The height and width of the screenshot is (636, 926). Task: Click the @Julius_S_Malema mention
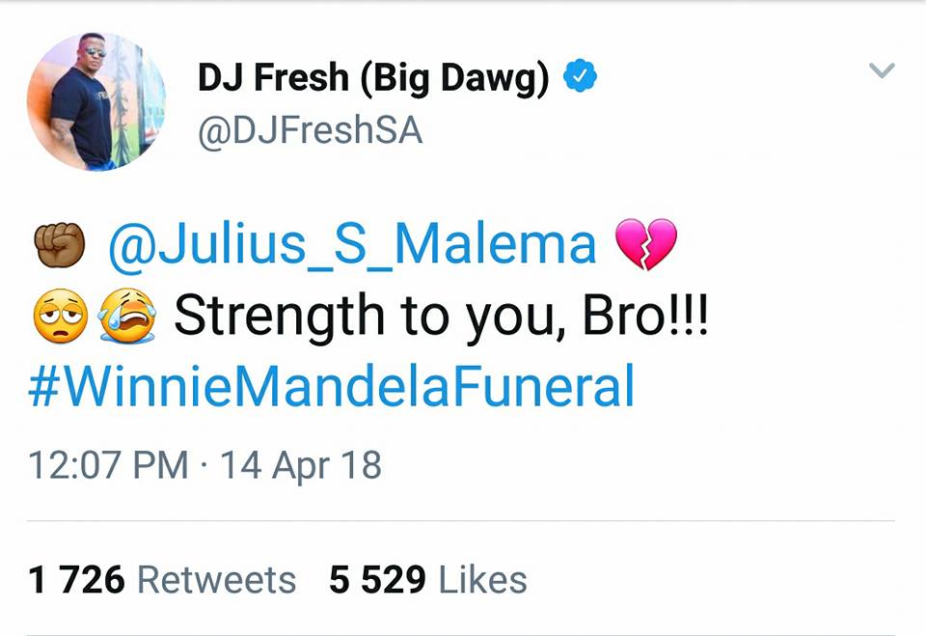353,245
